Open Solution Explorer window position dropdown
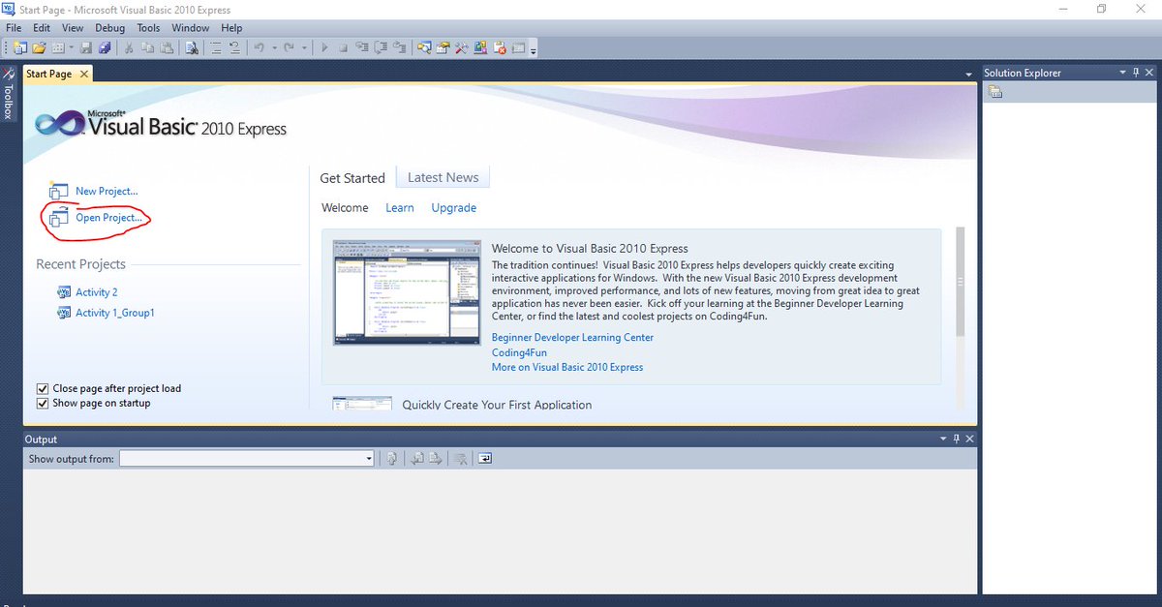Screen dimensions: 1162x607 (1123, 73)
